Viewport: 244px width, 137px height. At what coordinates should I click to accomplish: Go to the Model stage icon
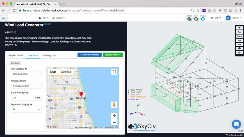189,19
